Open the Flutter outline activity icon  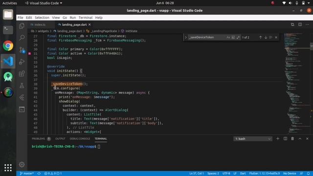pos(22,98)
